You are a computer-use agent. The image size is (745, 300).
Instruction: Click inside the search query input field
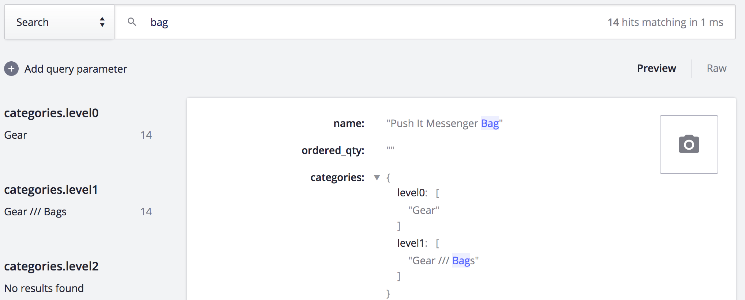coord(256,22)
